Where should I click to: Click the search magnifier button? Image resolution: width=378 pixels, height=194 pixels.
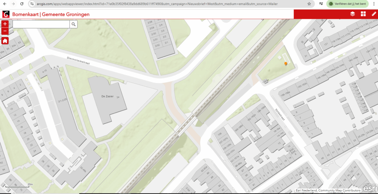[74, 24]
